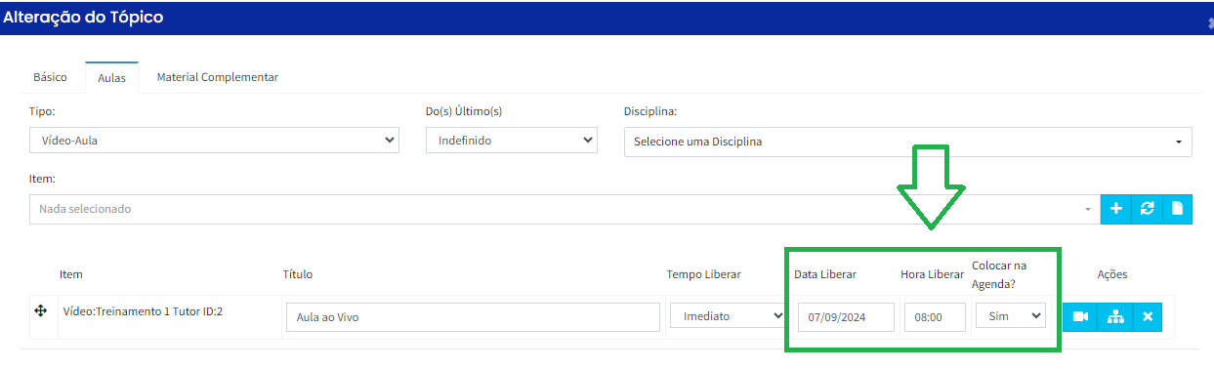
Task: Select the Aulas tab
Action: pos(111,77)
